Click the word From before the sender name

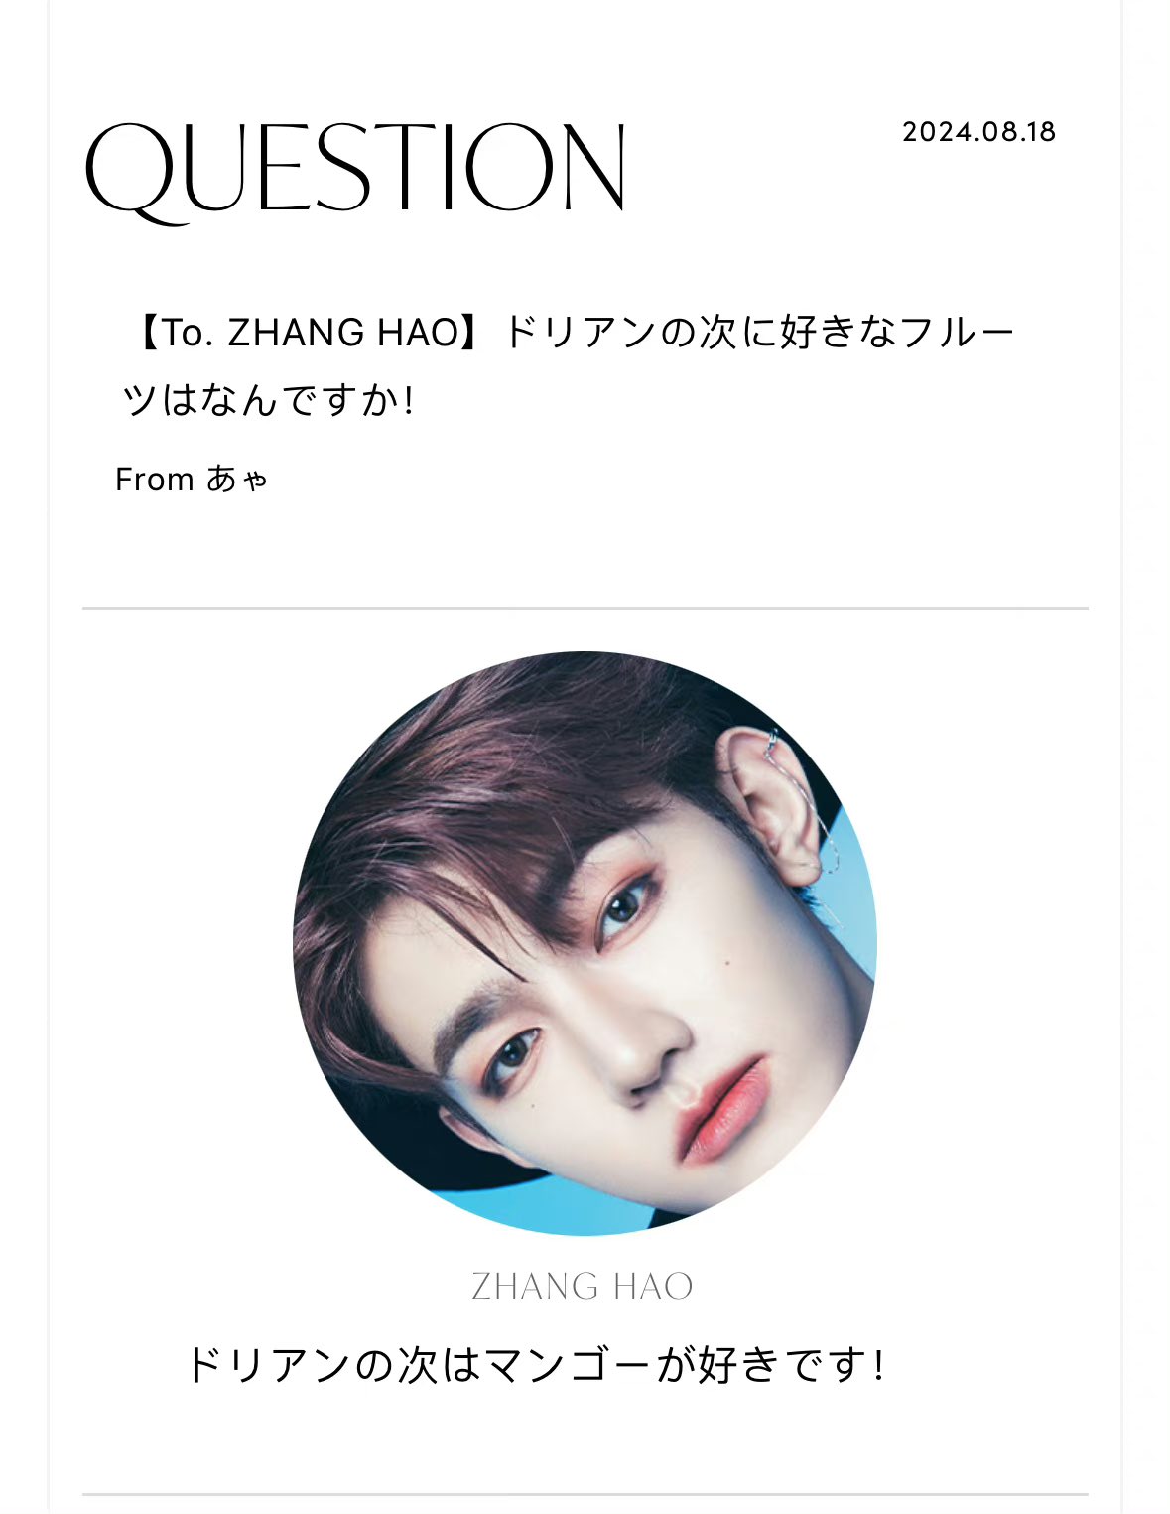tap(154, 480)
